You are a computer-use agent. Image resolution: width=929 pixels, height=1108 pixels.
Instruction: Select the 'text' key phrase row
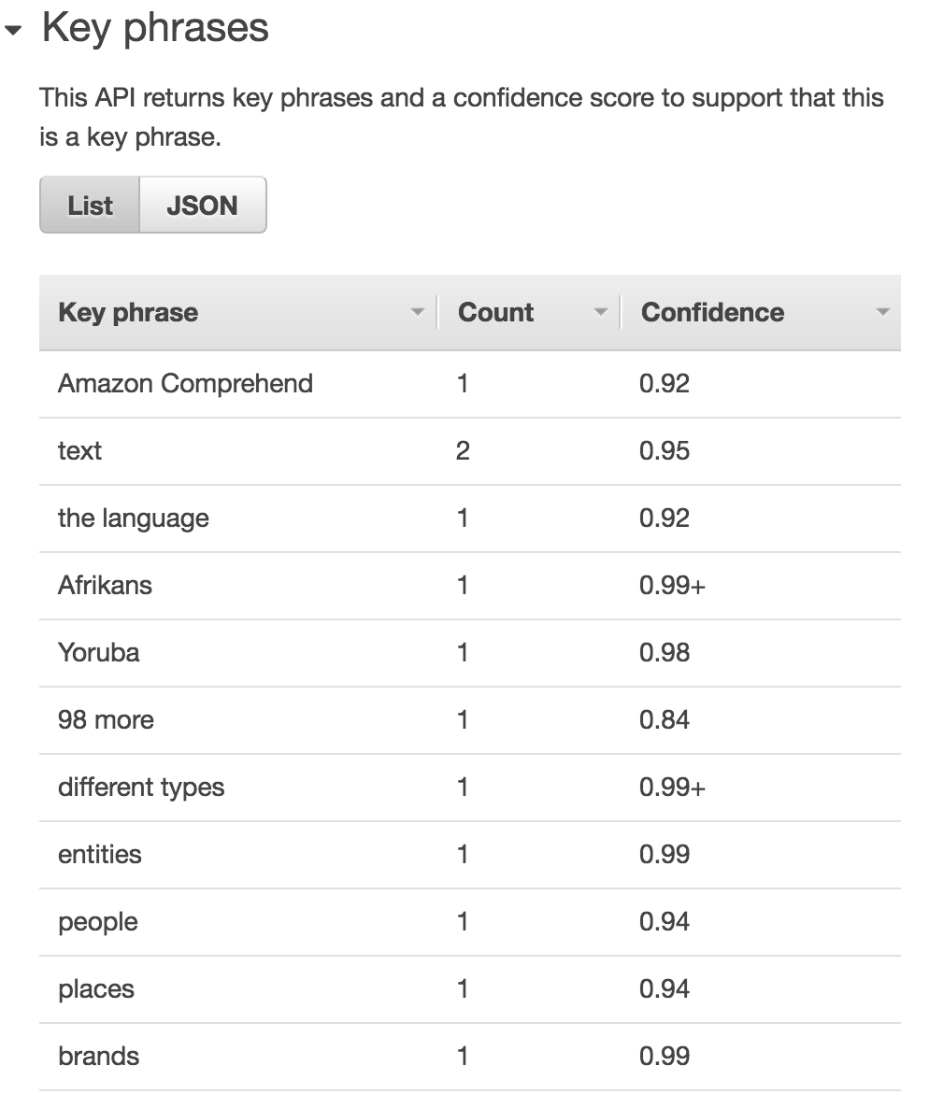[x=79, y=451]
